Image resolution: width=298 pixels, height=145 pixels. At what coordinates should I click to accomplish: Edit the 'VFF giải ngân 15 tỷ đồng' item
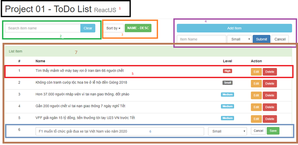click(256, 119)
